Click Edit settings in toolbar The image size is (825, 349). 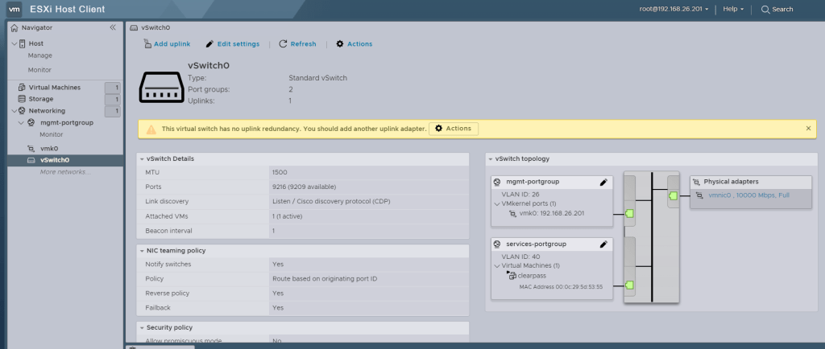(233, 44)
